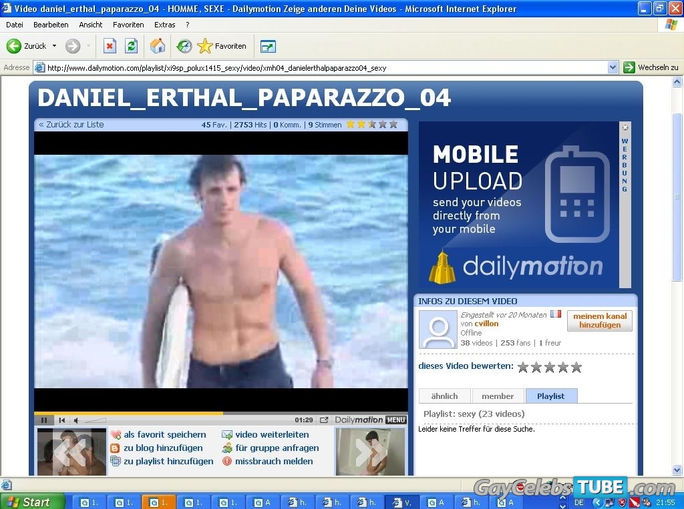Close the Mobile Upload advertisement
Viewport: 684px width, 509px height.
pos(625,127)
